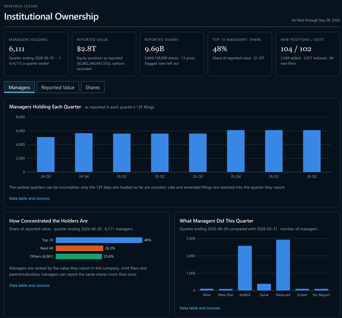Click the No Report bar in activity chart
The image size is (342, 318).
click(321, 290)
